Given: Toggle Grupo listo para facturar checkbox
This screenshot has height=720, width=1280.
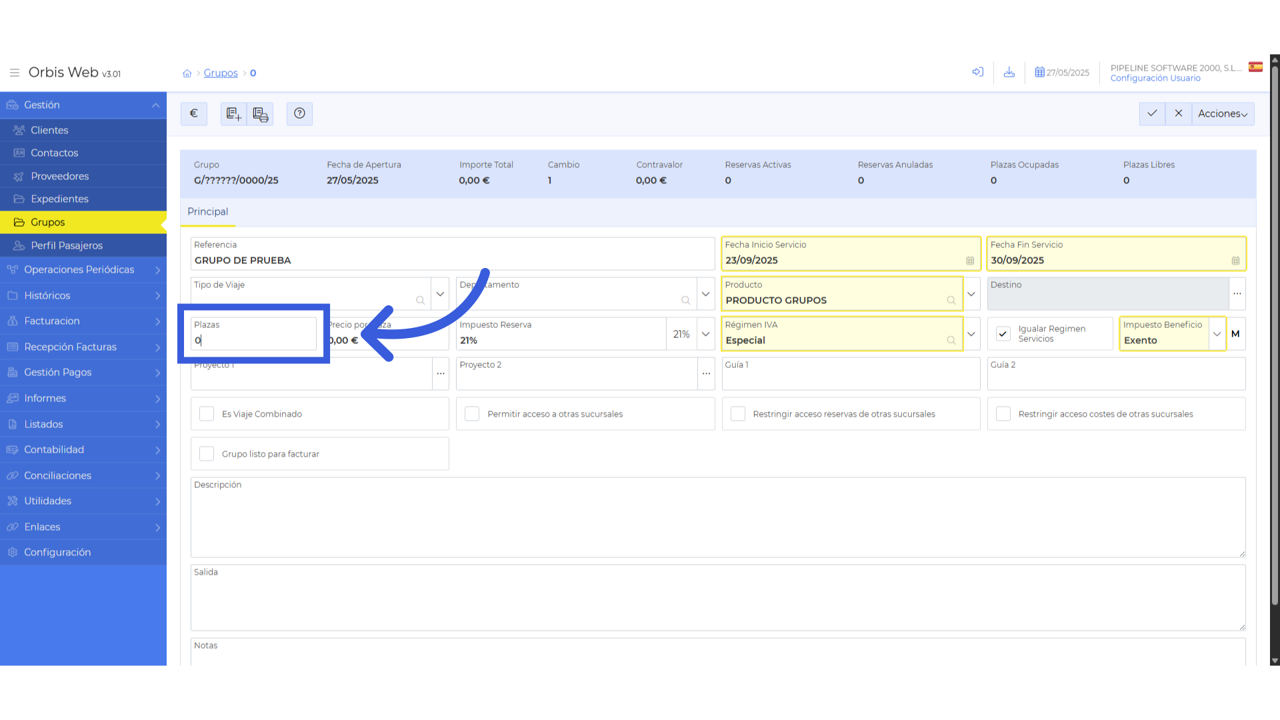Looking at the screenshot, I should [207, 454].
